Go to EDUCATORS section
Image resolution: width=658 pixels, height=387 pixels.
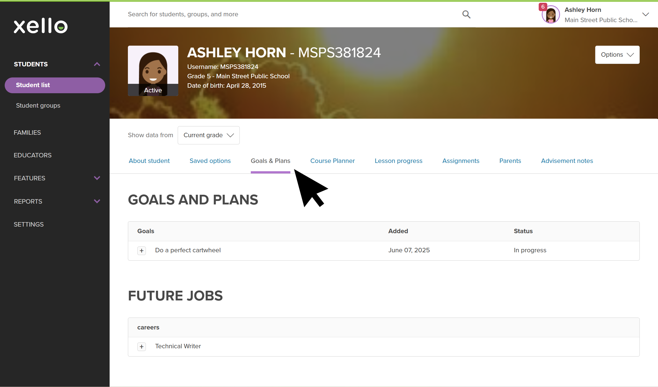[33, 155]
